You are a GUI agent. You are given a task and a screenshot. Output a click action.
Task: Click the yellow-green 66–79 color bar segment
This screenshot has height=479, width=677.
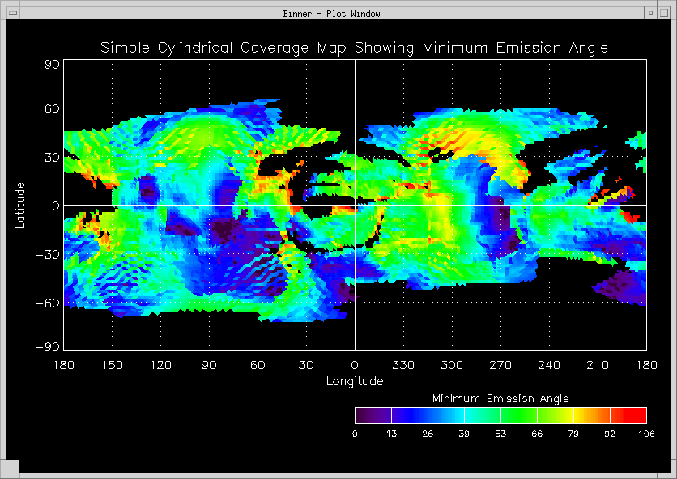click(x=555, y=416)
